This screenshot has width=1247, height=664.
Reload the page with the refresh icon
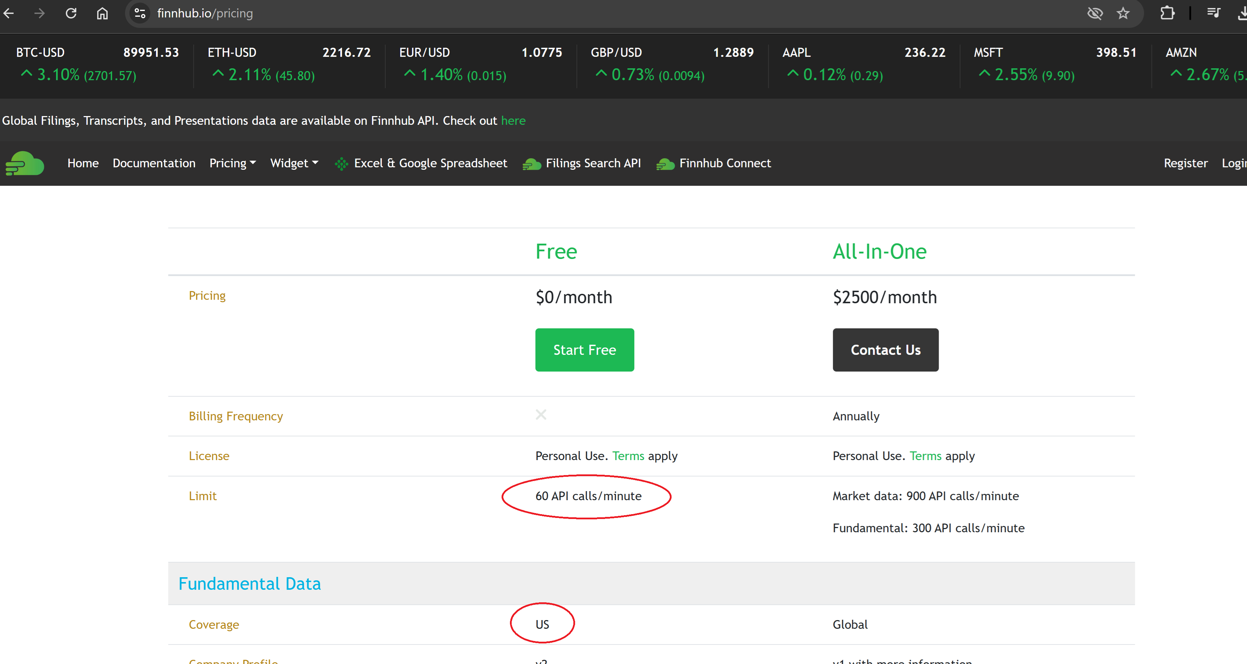pos(71,14)
